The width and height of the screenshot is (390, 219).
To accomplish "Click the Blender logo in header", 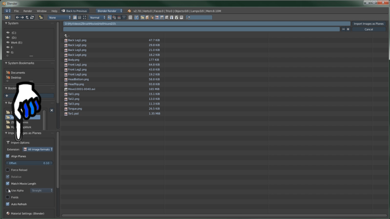I will pos(129,11).
